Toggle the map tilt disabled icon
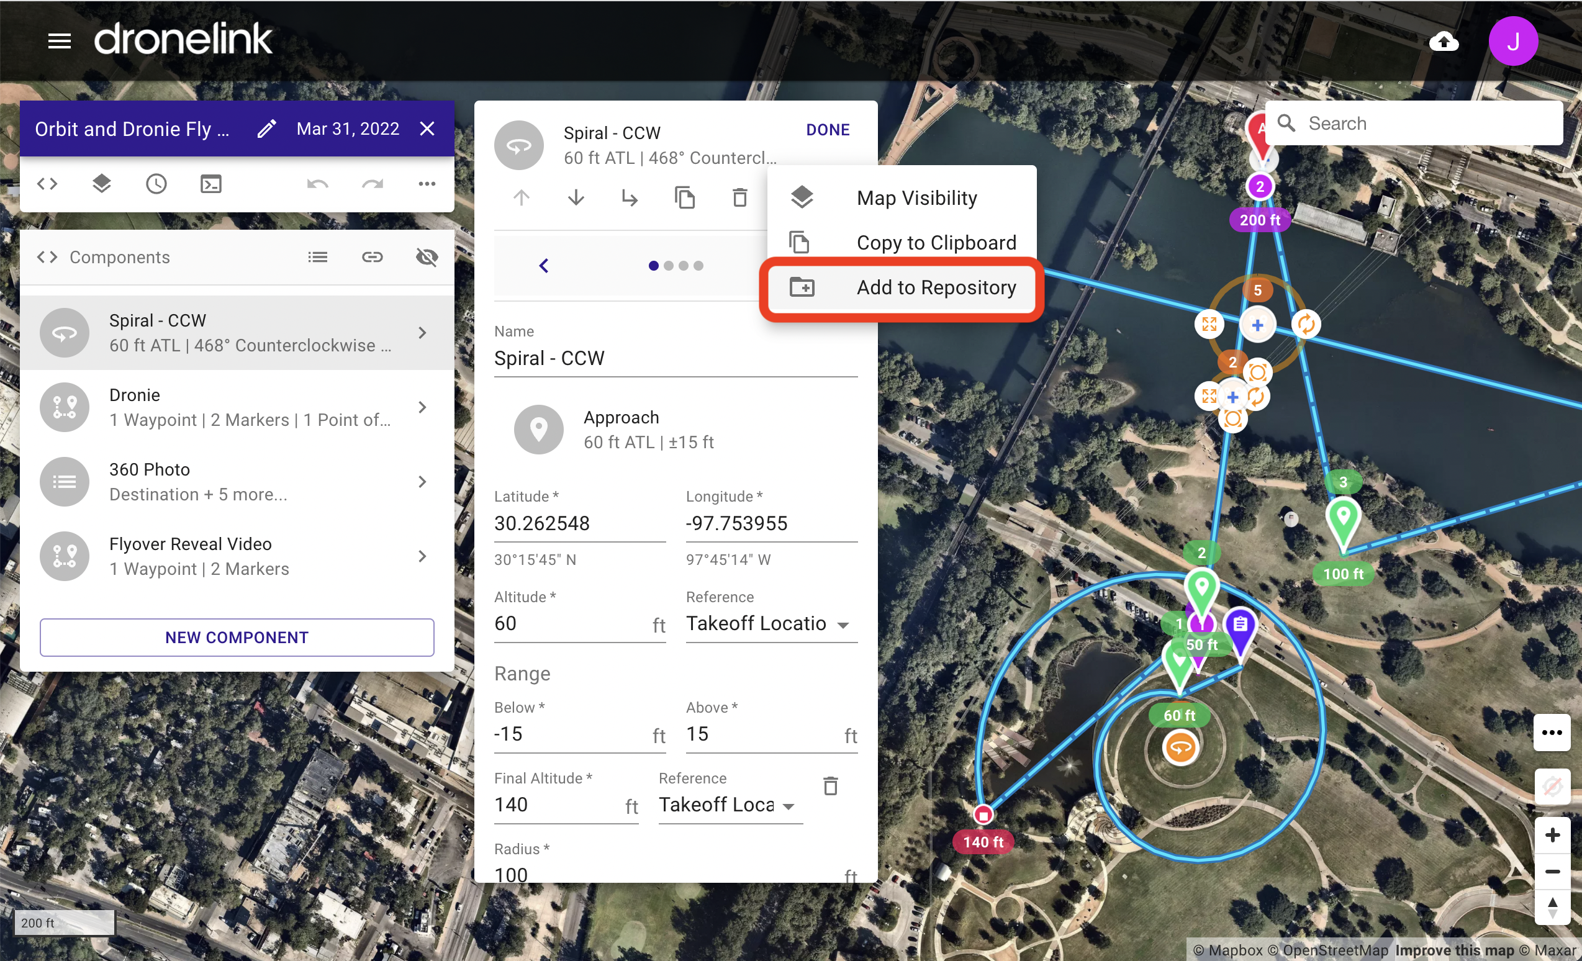The width and height of the screenshot is (1582, 961). point(1552,786)
